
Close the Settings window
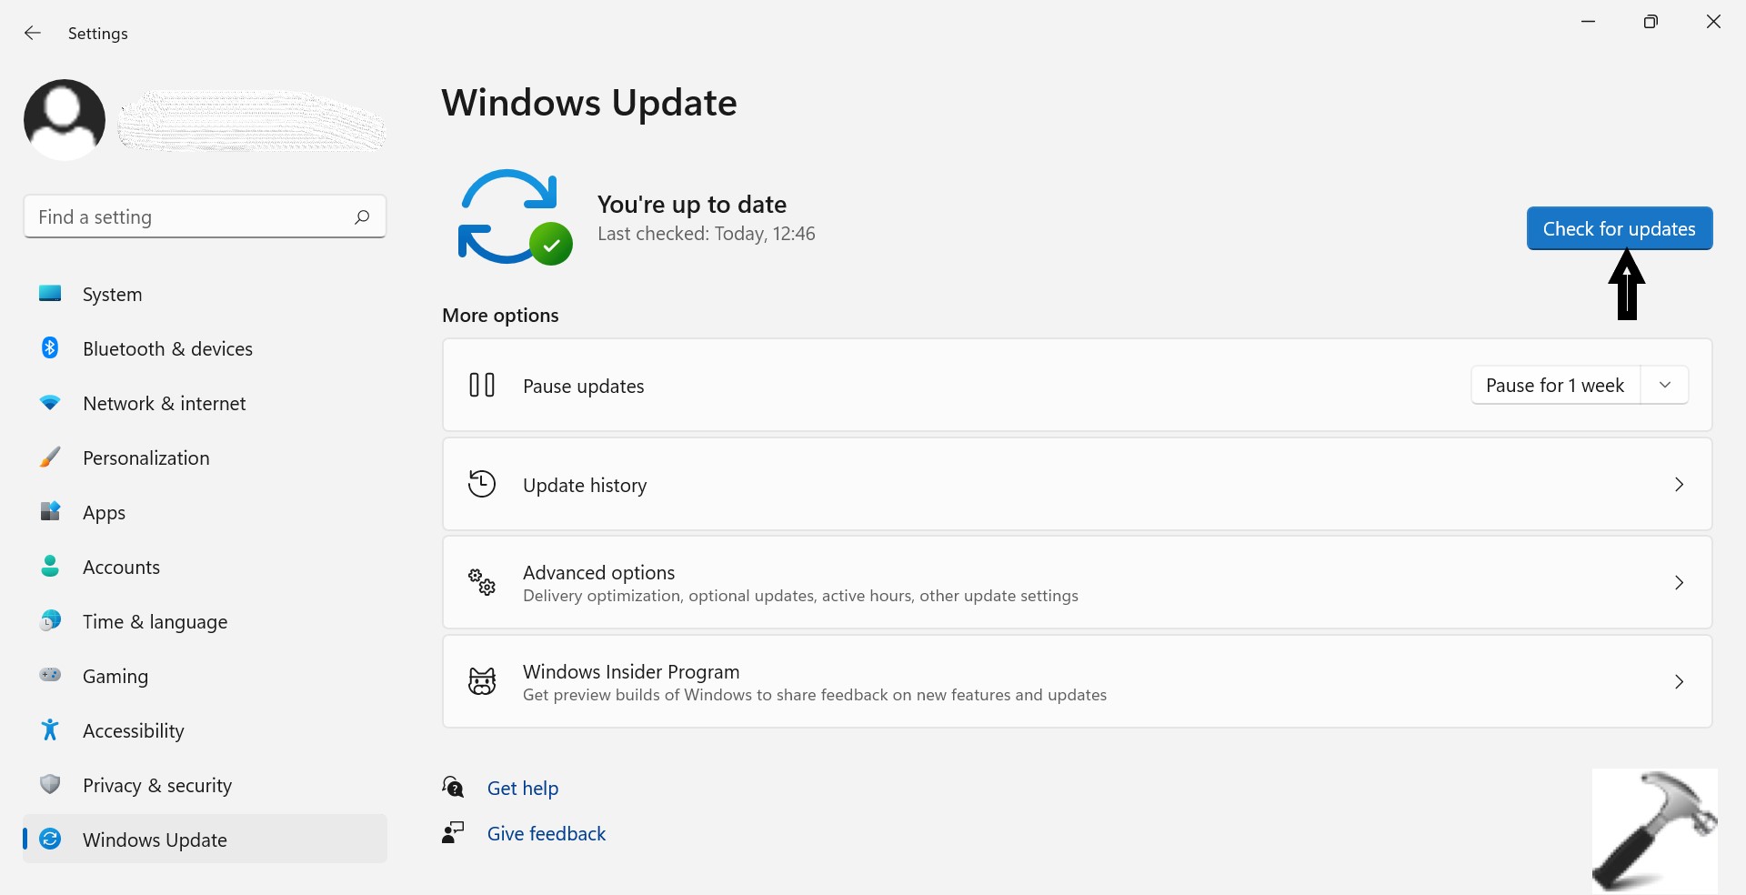click(x=1713, y=22)
